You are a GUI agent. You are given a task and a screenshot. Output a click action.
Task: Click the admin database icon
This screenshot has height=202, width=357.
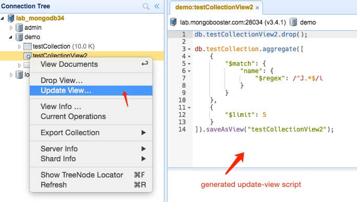tap(19, 28)
